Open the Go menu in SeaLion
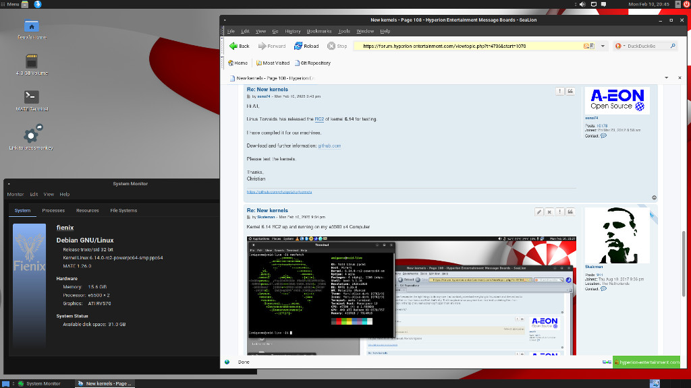Viewport: 691px width, 388px height. [275, 31]
